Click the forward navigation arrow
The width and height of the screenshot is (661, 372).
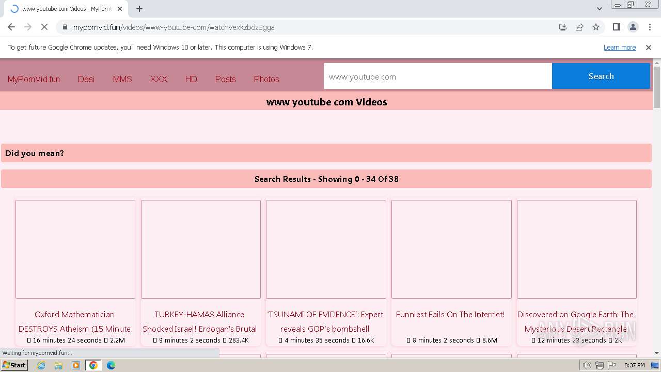click(x=28, y=27)
